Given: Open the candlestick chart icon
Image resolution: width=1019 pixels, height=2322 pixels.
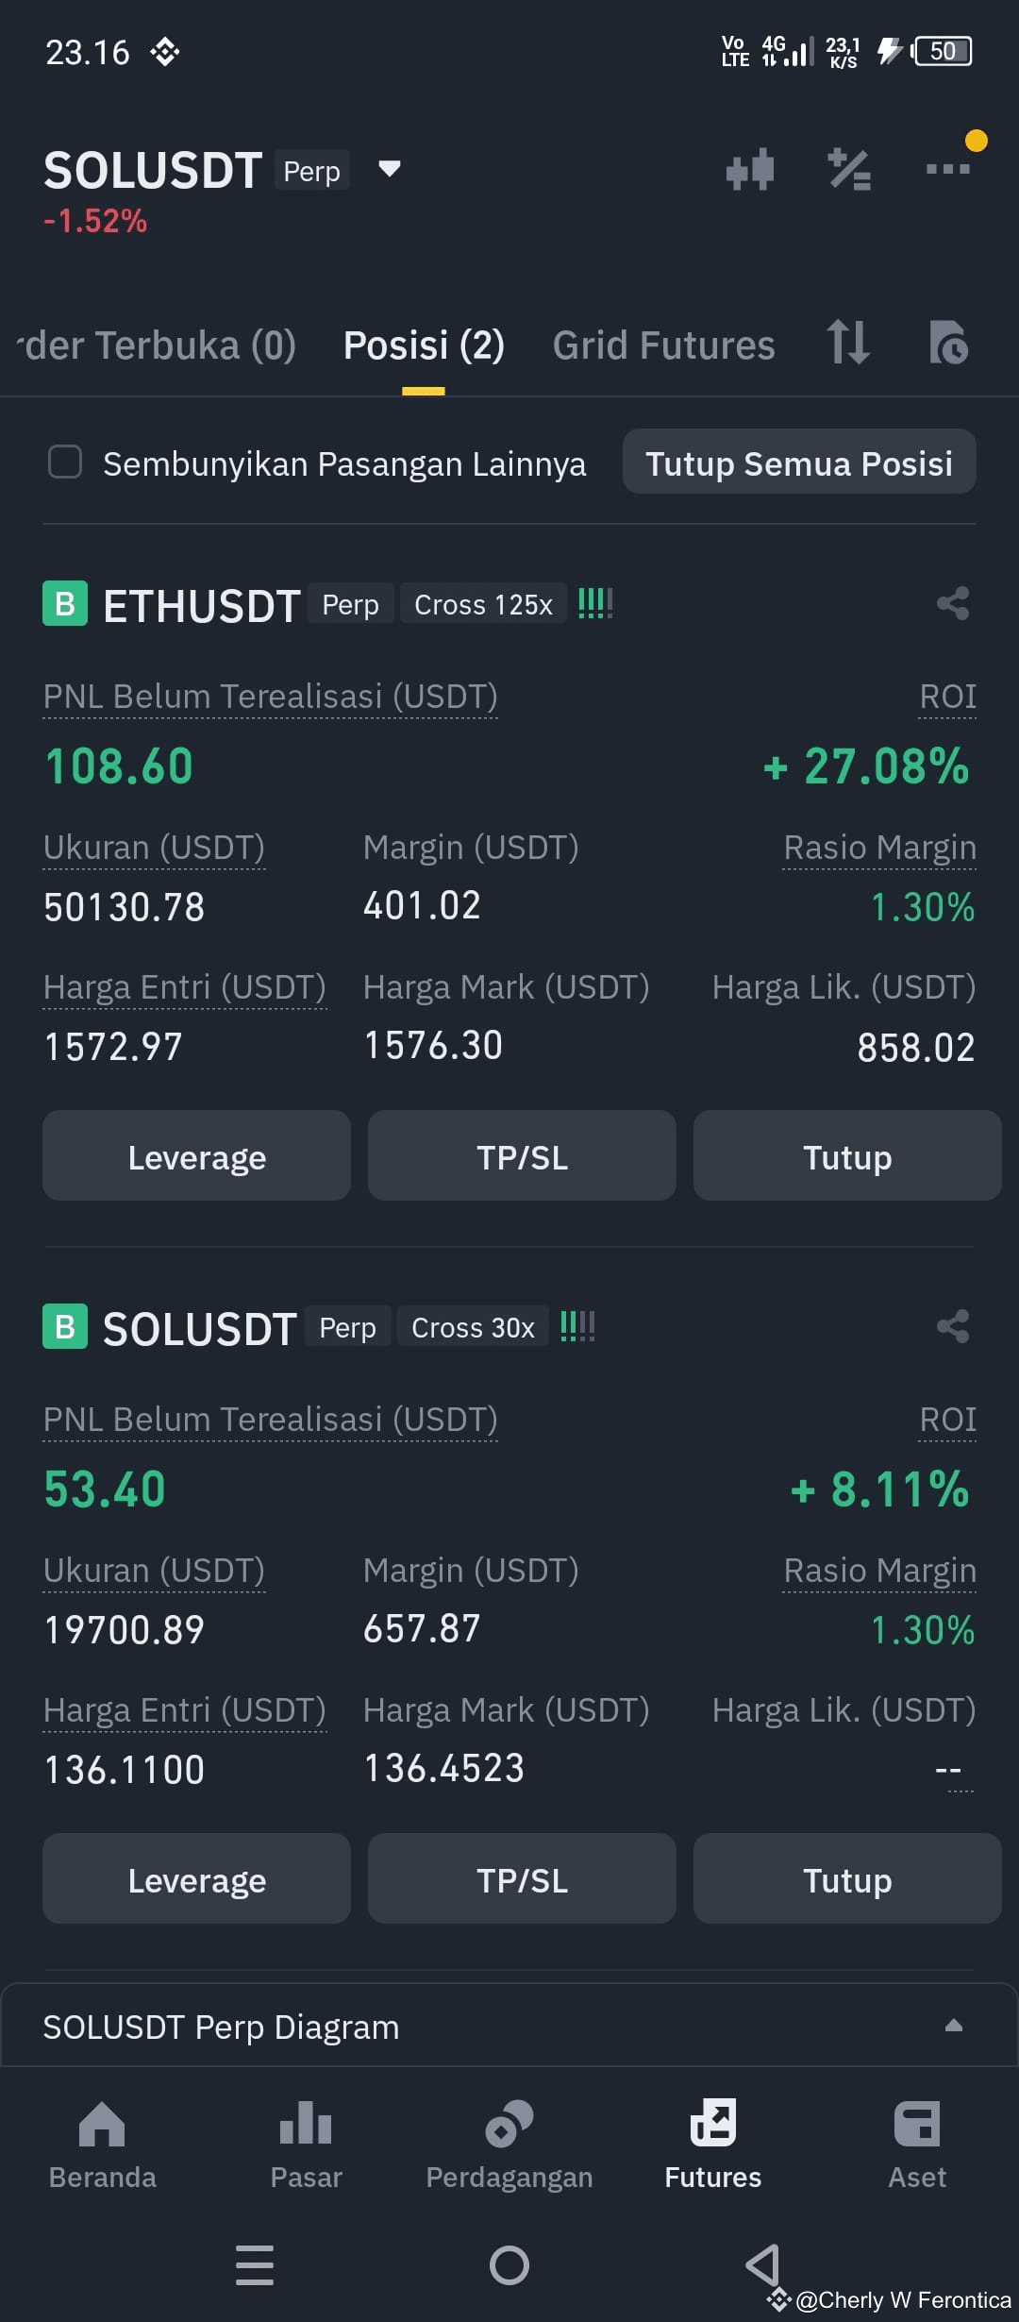Looking at the screenshot, I should pyautogui.click(x=750, y=170).
